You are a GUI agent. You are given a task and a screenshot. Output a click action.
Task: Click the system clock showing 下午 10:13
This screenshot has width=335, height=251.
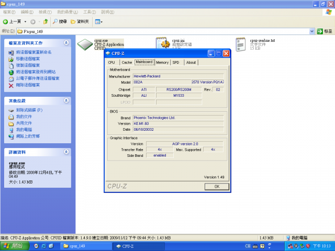[321, 246]
